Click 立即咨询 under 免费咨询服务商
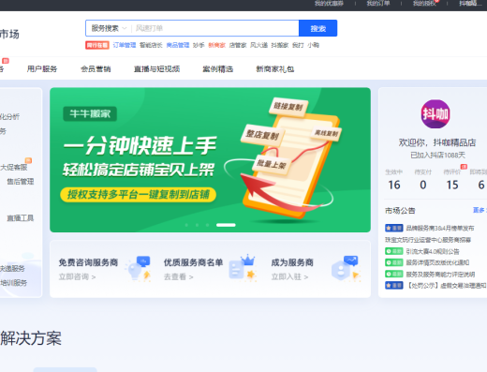This screenshot has width=487, height=372. [77, 276]
